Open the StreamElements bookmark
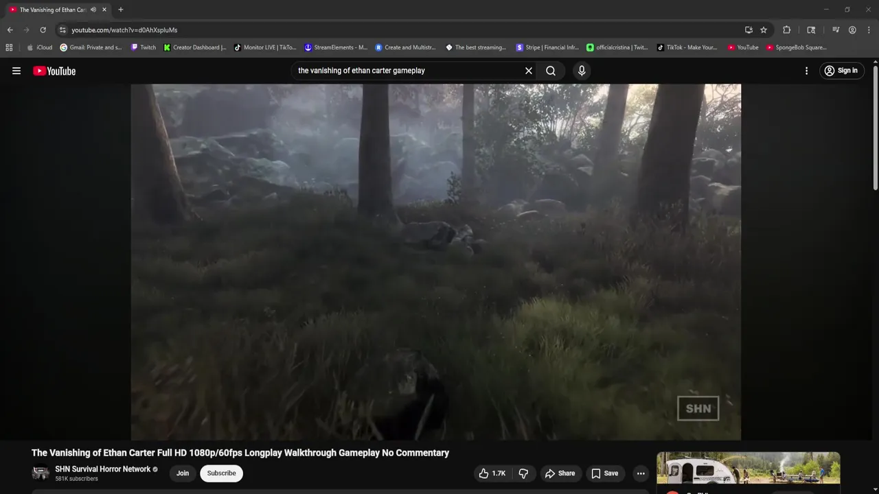This screenshot has height=494, width=879. [336, 47]
